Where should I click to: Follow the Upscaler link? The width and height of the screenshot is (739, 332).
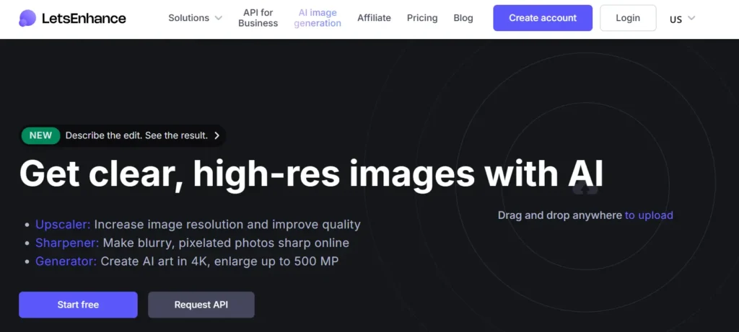[63, 225]
